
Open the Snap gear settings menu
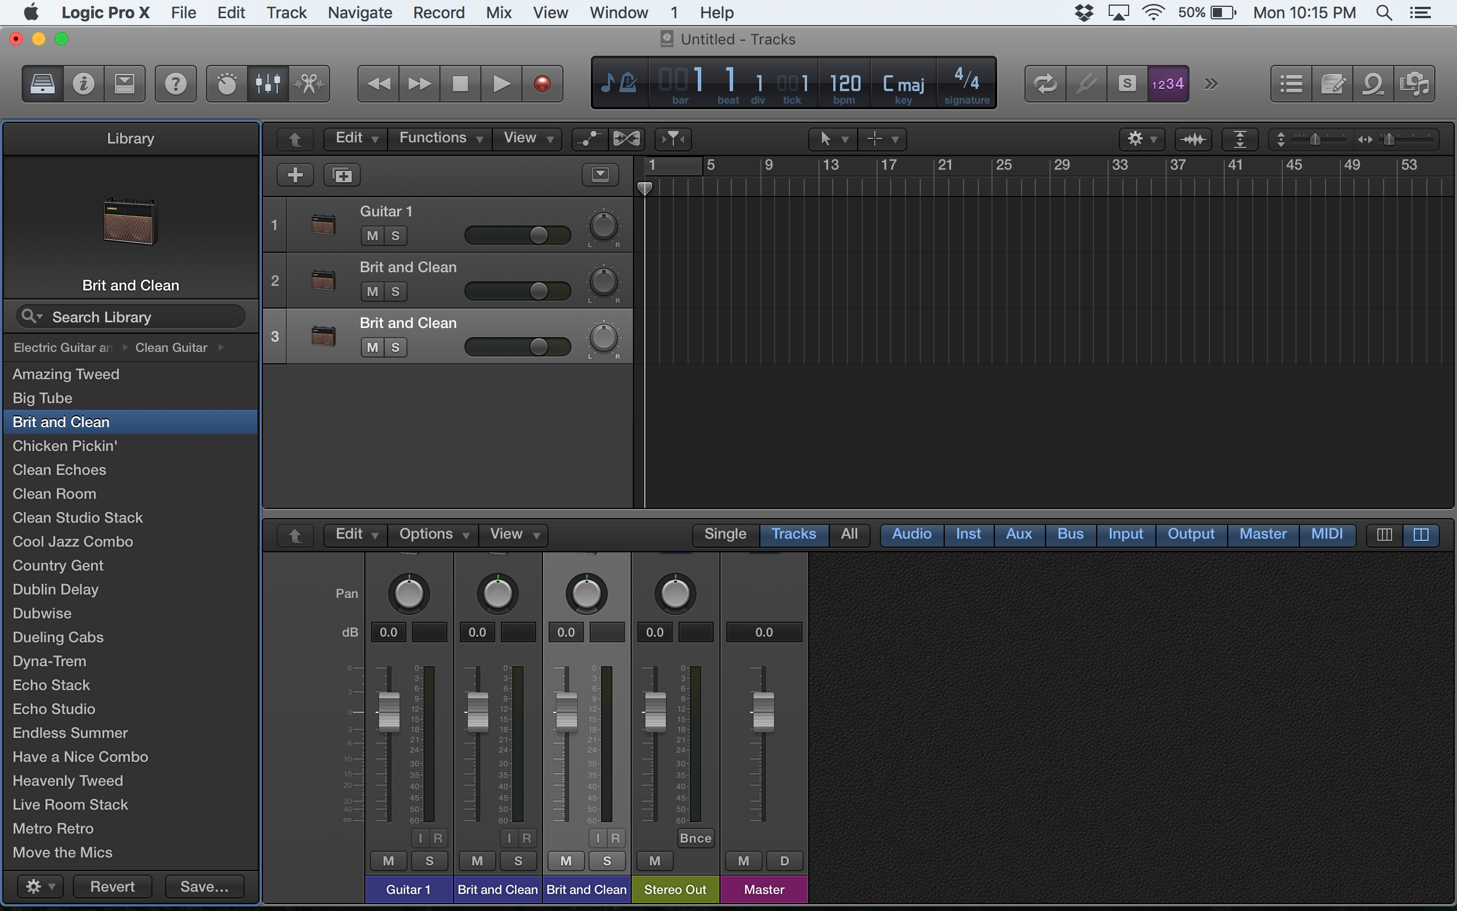(x=1142, y=139)
